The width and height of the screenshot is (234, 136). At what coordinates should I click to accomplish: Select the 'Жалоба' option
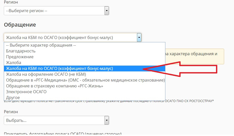[x=85, y=63]
